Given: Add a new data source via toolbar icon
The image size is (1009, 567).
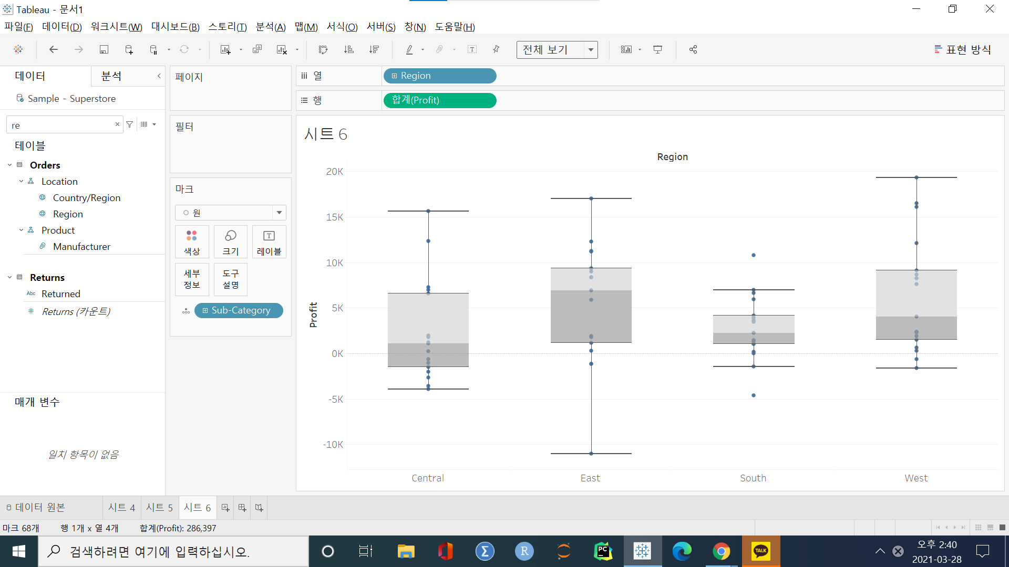Looking at the screenshot, I should [x=129, y=49].
